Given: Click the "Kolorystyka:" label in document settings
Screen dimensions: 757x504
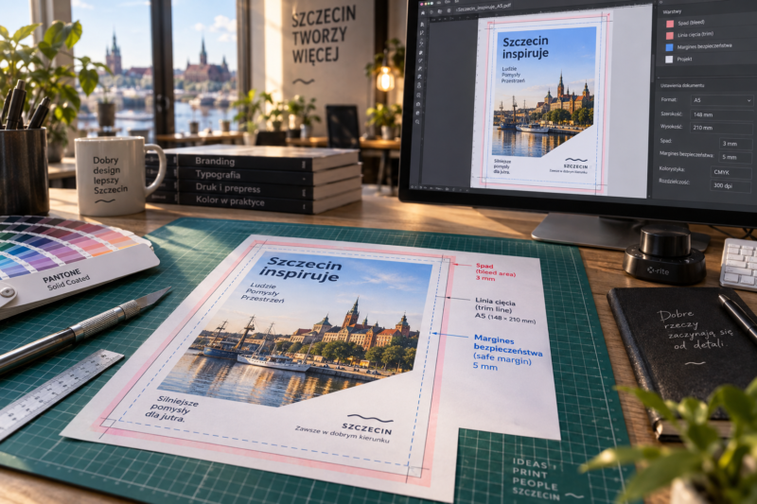Looking at the screenshot, I should [x=672, y=169].
